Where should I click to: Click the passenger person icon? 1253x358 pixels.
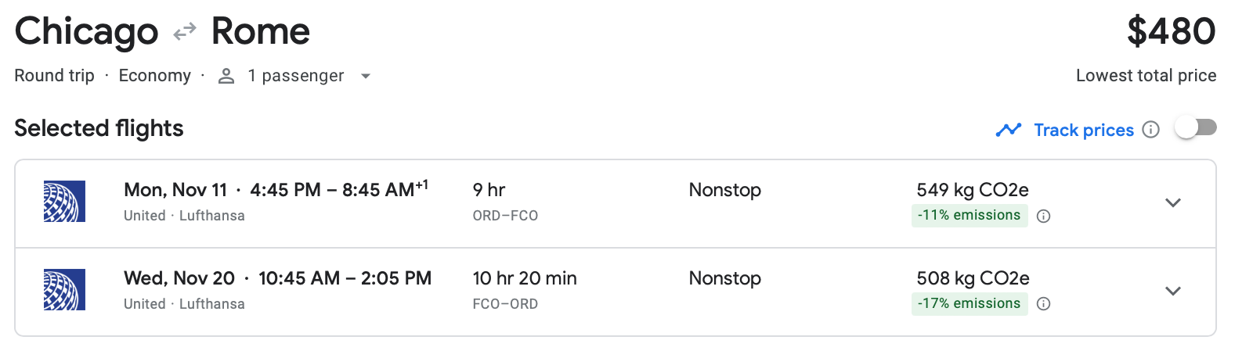pyautogui.click(x=226, y=76)
